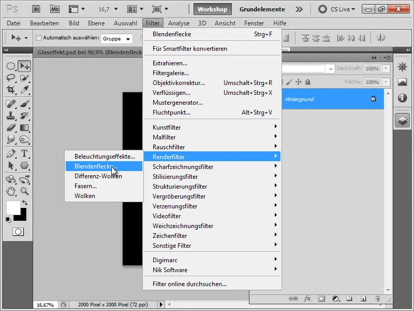Image resolution: width=414 pixels, height=311 pixels.
Task: Toggle lock all in Layers panel
Action: click(x=307, y=82)
